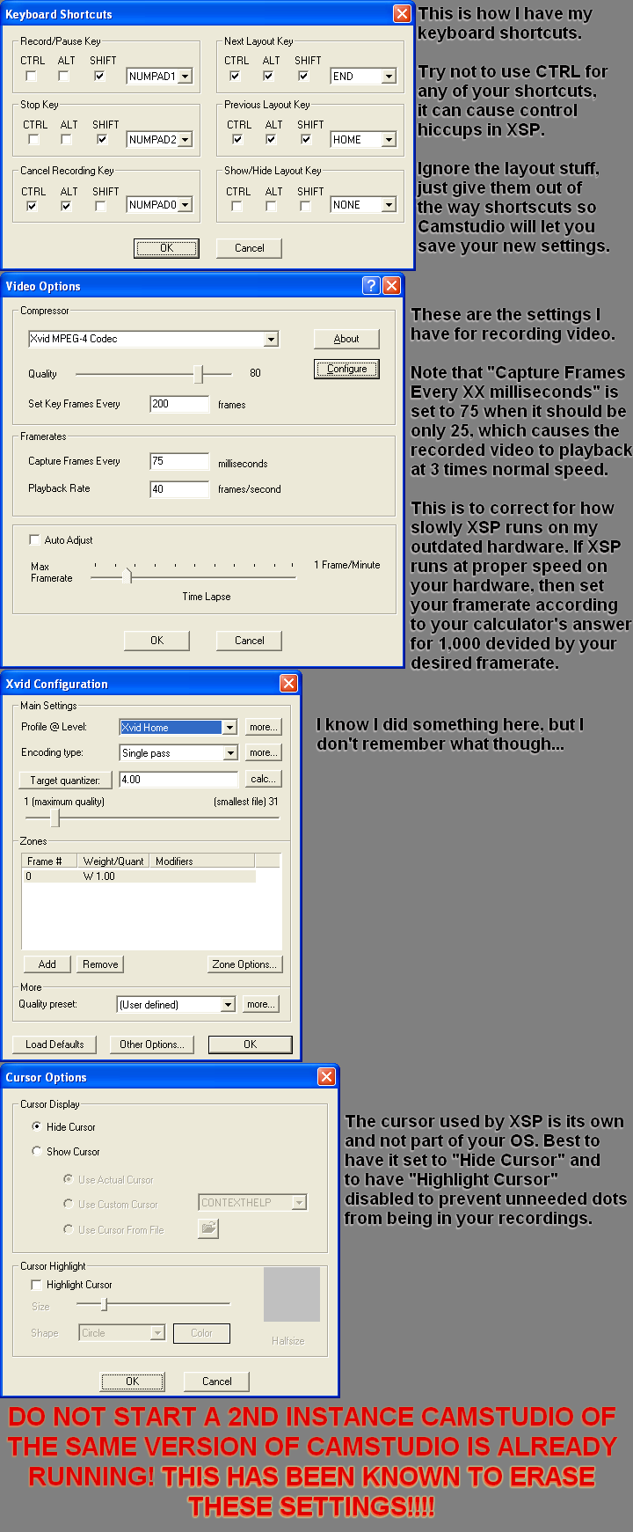Open the NUMPAD2 key dropdown
This screenshot has width=633, height=1532.
coord(185,140)
